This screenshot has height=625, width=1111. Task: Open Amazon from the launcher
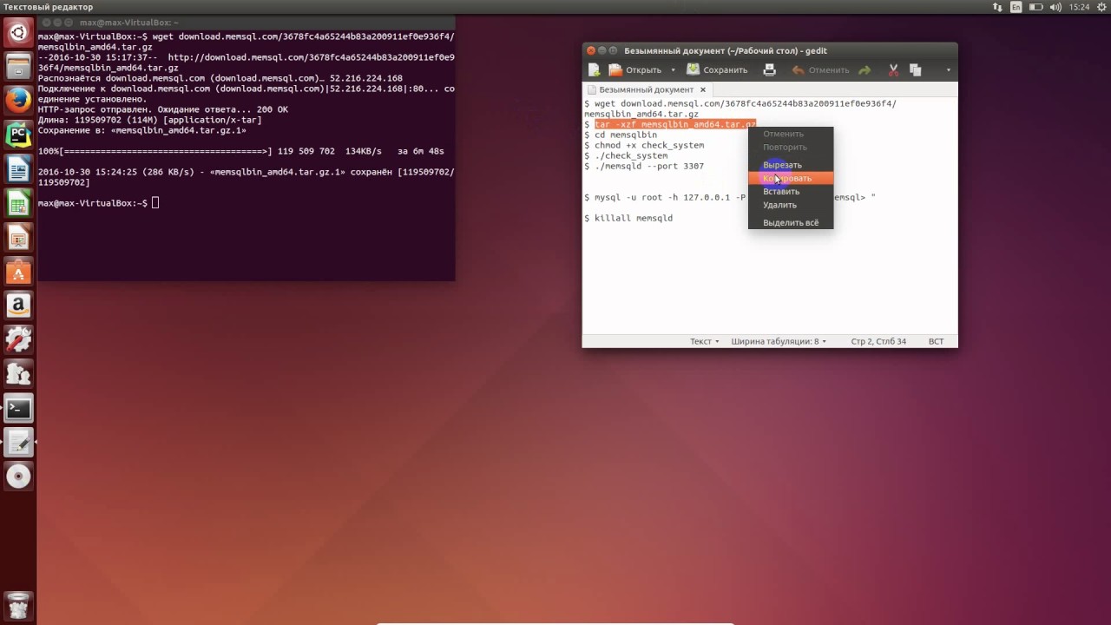coord(18,306)
